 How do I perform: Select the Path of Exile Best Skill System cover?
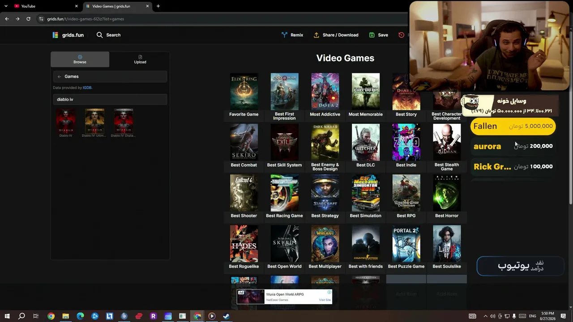tap(284, 142)
